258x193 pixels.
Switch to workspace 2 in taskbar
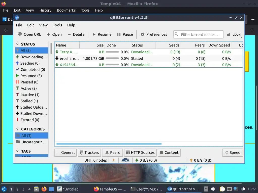pyautogui.click(x=17, y=189)
